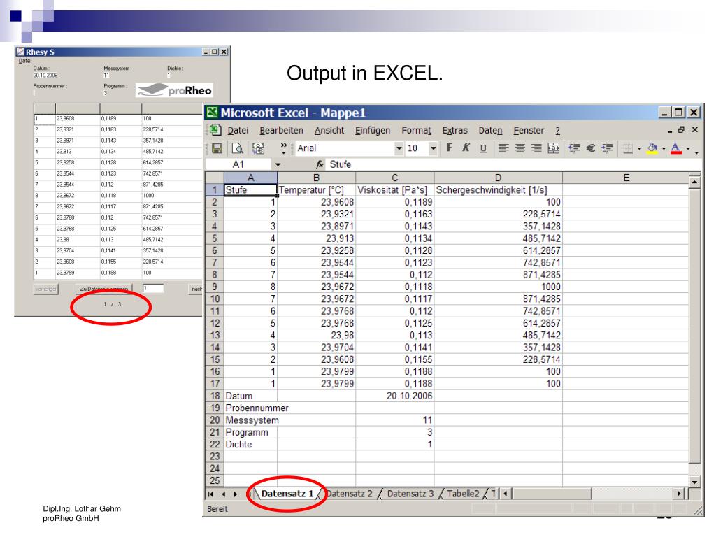716x537 pixels.
Task: Decrease the cell indent
Action: pyautogui.click(x=574, y=148)
